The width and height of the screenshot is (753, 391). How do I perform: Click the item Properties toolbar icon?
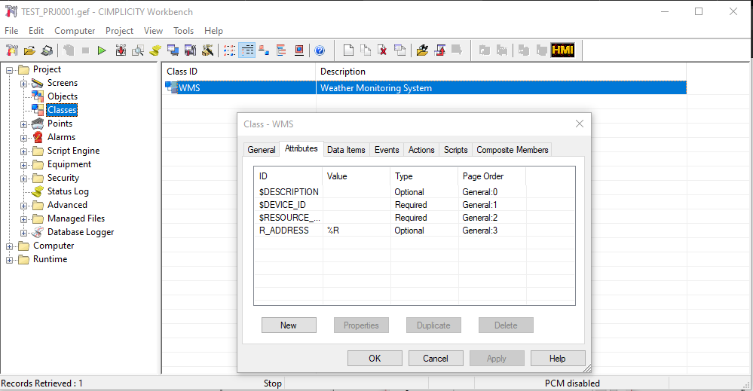(x=399, y=50)
